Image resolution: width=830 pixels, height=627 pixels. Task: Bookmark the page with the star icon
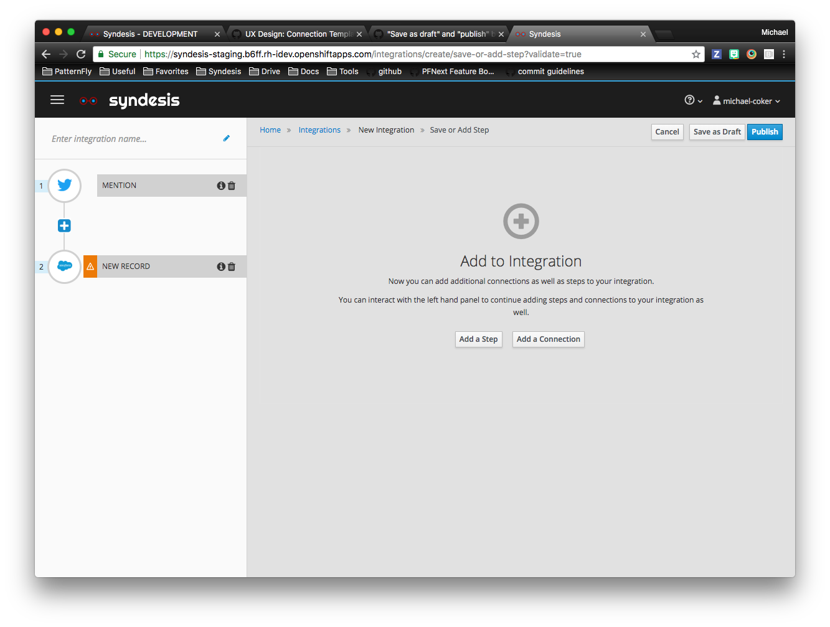696,54
